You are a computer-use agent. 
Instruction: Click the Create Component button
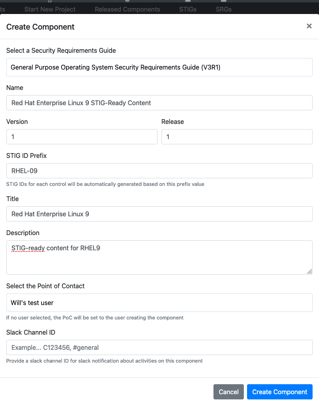279,392
